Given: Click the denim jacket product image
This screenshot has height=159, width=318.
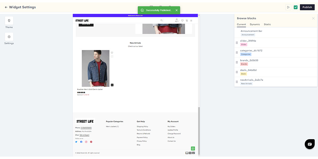Looking at the screenshot, I should tap(95, 68).
